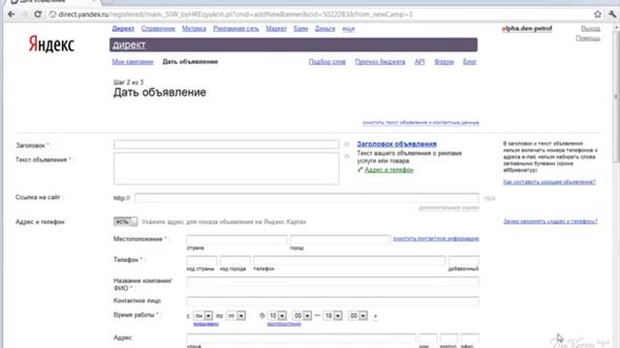Focus the добавочный extension field
620x348 pixels.
[463, 260]
